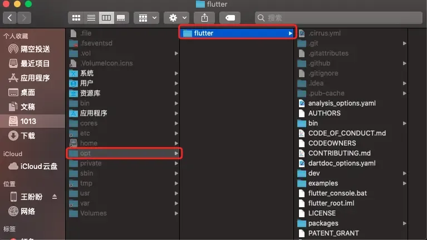Go back with the left arrow button
427x240 pixels.
point(10,18)
